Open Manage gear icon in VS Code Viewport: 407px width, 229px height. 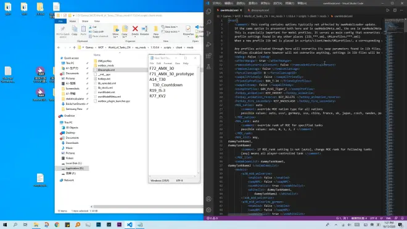point(208,210)
